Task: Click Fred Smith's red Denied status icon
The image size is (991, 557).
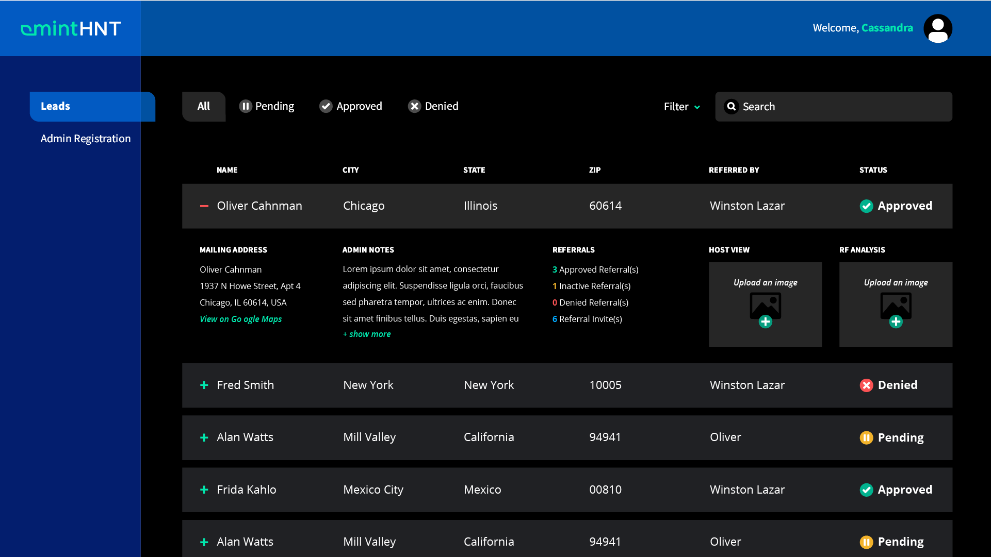Action: click(866, 385)
